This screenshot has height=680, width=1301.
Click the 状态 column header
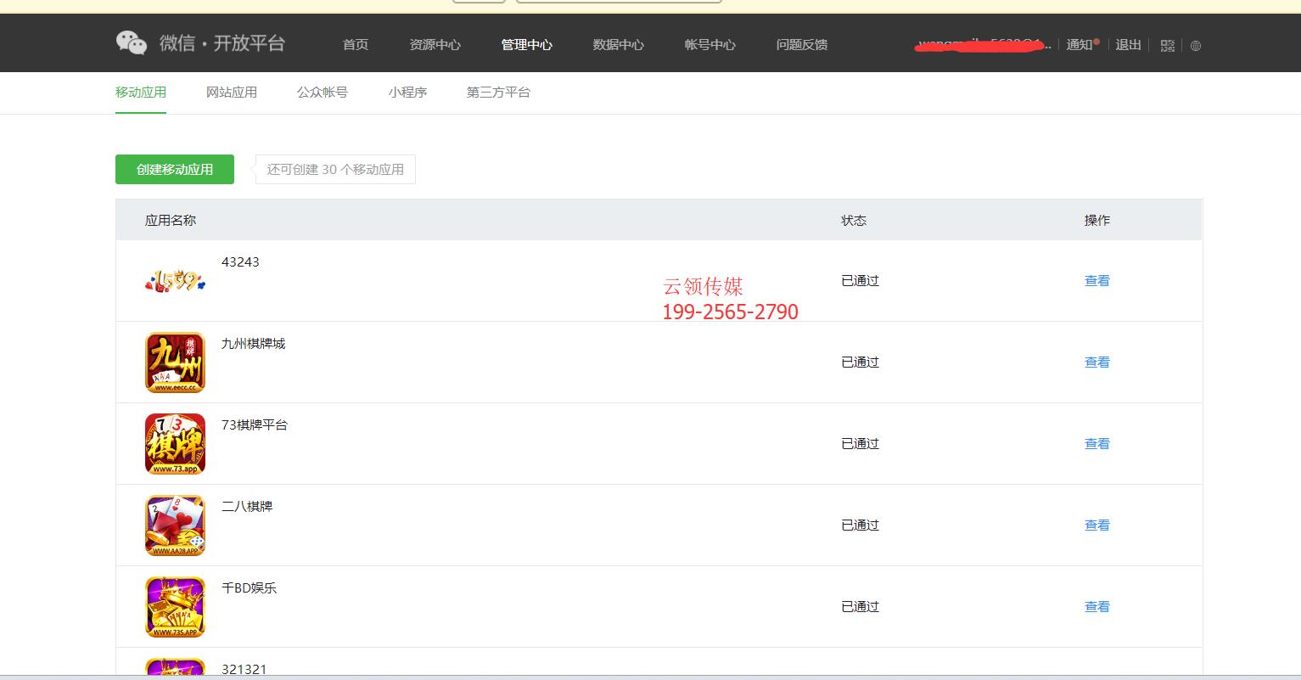coord(854,221)
